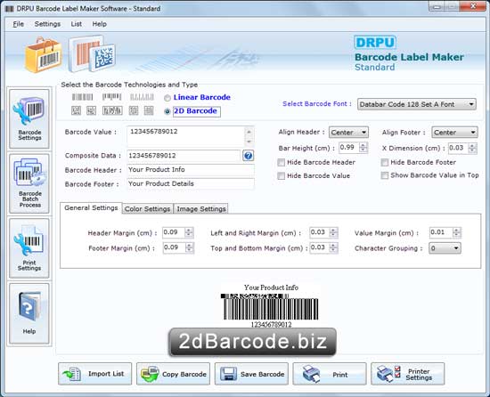Adjust the Bar Height stepper

[363, 148]
